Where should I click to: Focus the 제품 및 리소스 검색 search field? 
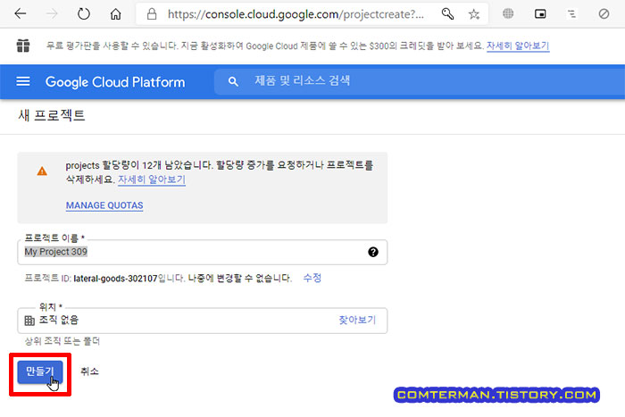pos(419,82)
